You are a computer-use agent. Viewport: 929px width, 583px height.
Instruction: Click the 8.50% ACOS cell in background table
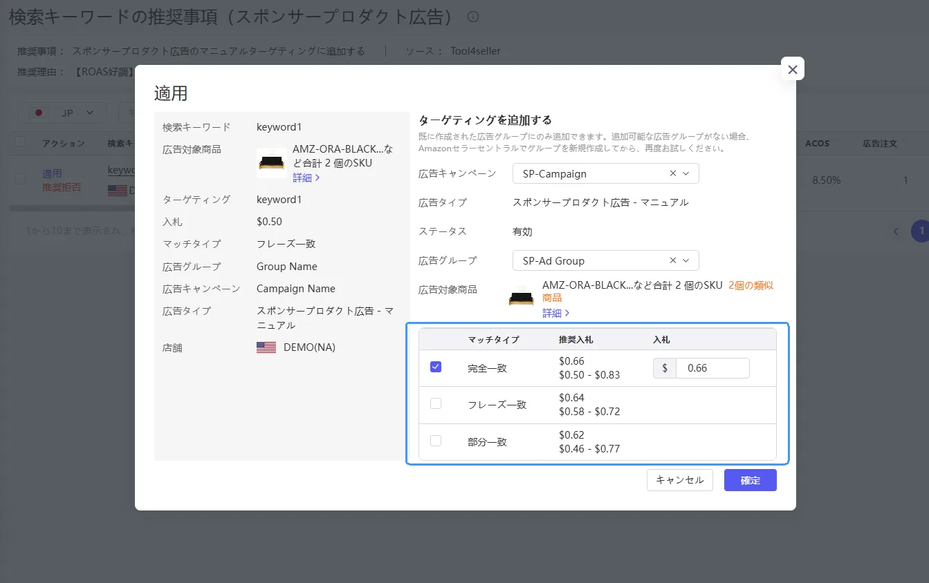click(827, 180)
